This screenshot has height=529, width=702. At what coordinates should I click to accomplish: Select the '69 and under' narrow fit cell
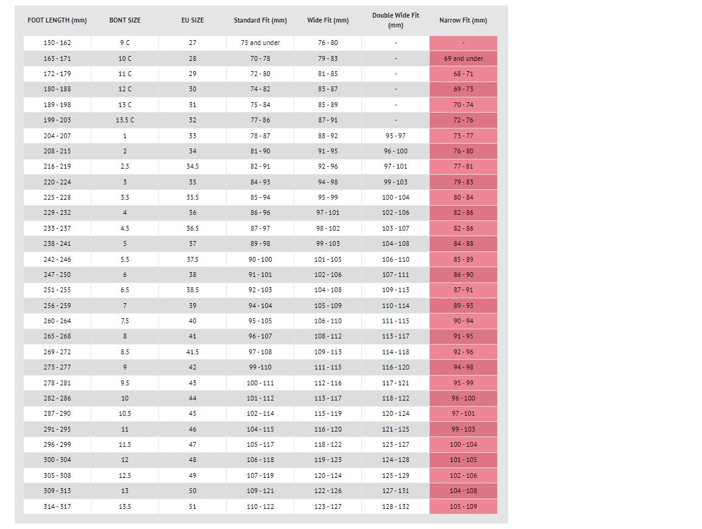coord(463,58)
